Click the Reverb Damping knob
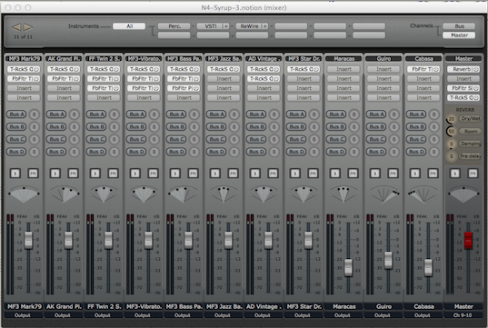 click(x=452, y=144)
